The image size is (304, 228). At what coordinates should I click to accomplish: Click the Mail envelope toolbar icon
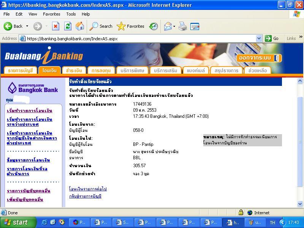[168, 26]
